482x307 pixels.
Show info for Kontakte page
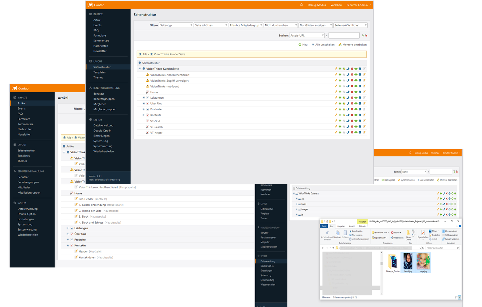[360, 115]
